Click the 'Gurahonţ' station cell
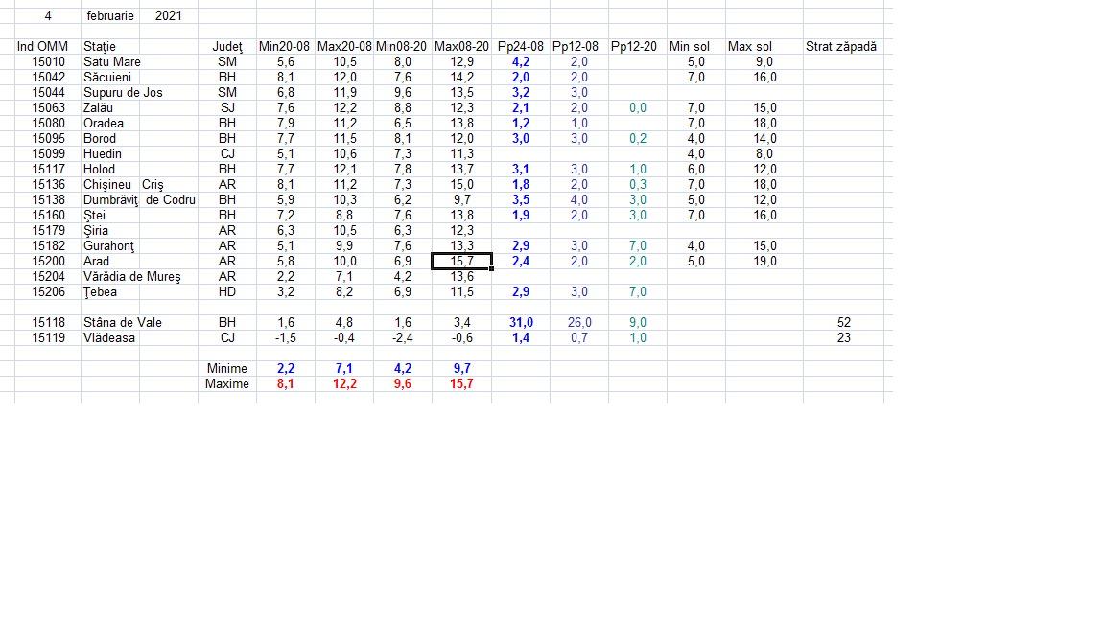The width and height of the screenshot is (1105, 621). (x=110, y=246)
